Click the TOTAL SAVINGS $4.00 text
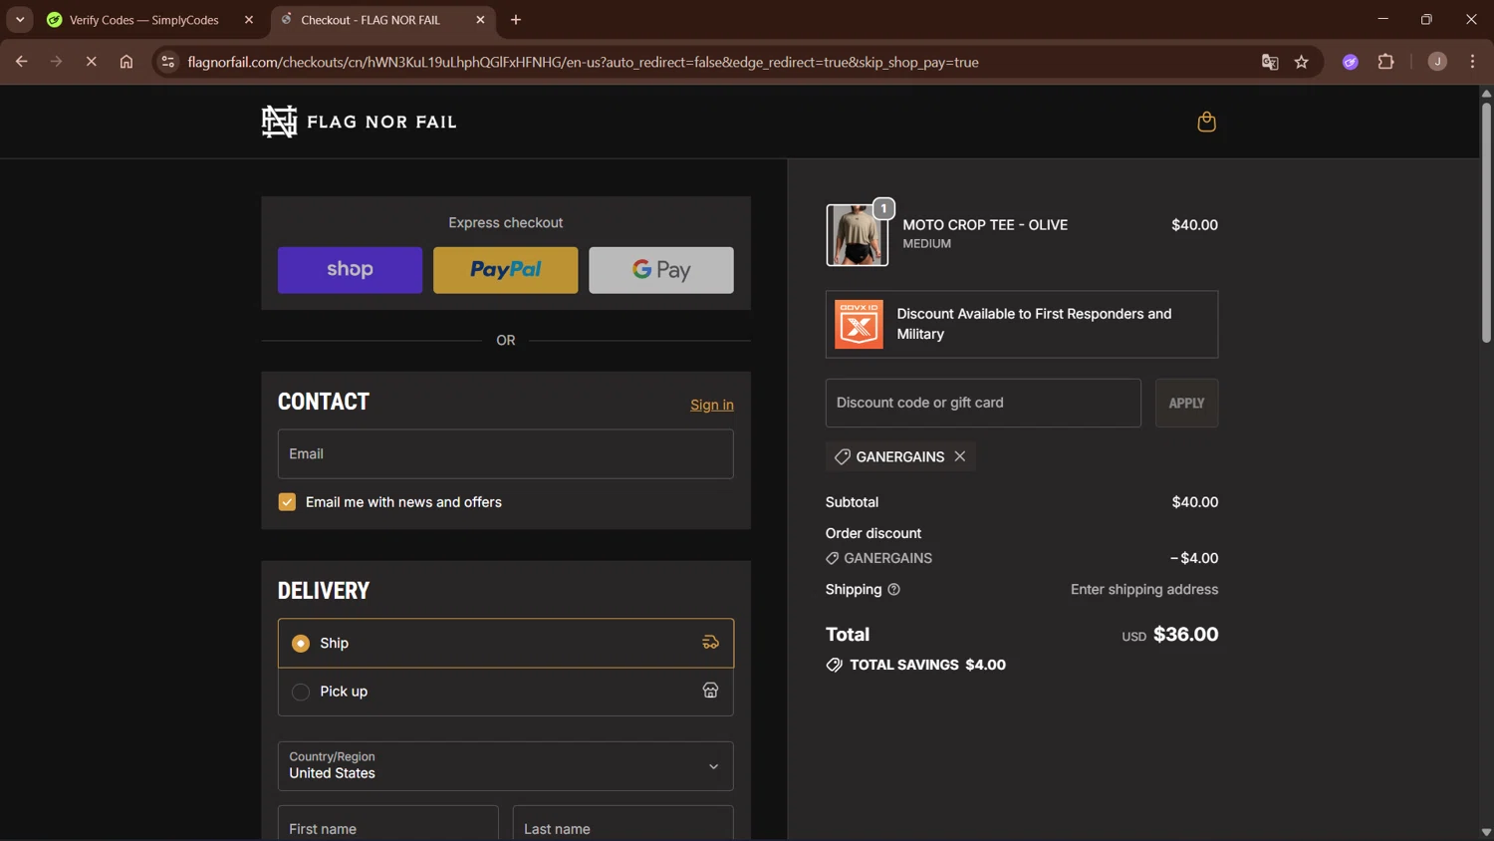Viewport: 1494px width, 841px height. click(x=927, y=665)
